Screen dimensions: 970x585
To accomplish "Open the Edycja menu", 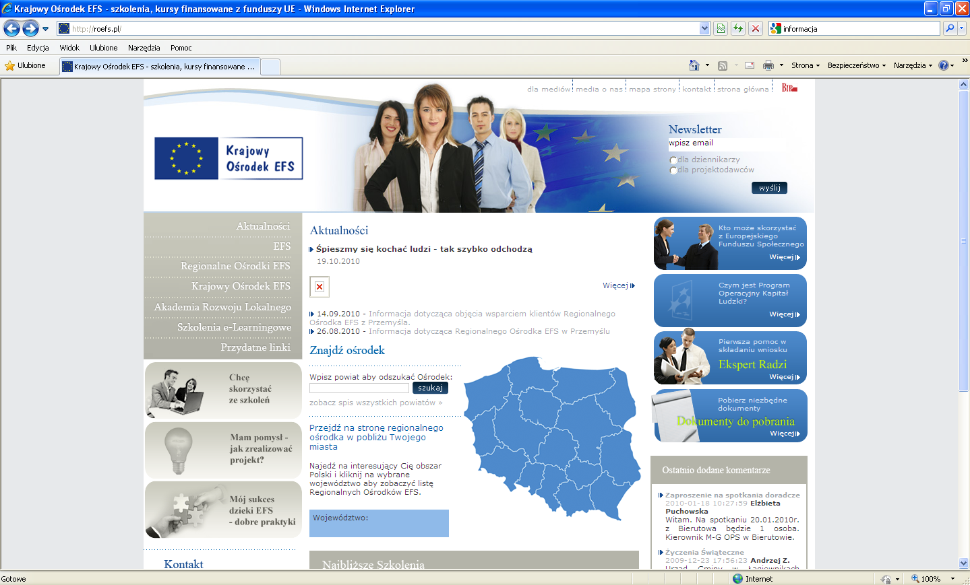I will click(x=38, y=48).
